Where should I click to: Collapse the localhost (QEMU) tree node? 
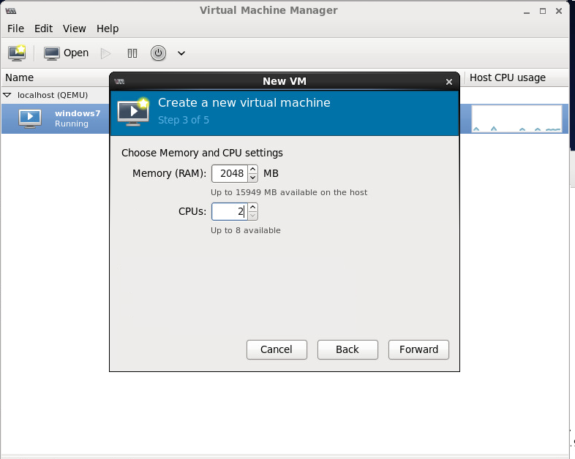7,95
